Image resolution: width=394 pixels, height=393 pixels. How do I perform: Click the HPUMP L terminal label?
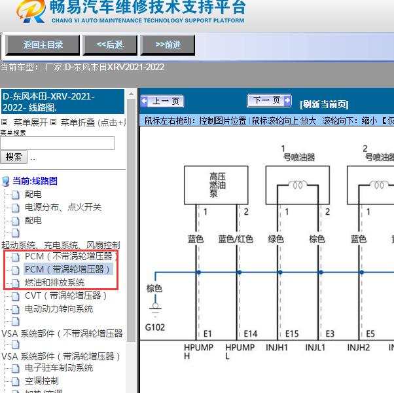240,352
